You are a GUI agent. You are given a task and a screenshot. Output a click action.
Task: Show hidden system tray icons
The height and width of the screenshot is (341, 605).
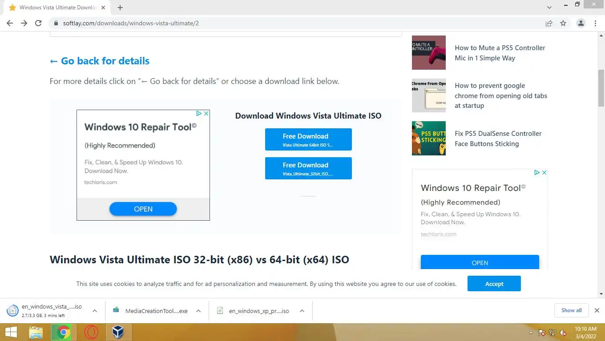(531, 332)
